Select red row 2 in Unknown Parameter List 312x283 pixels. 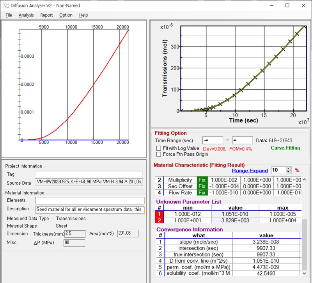159,220
